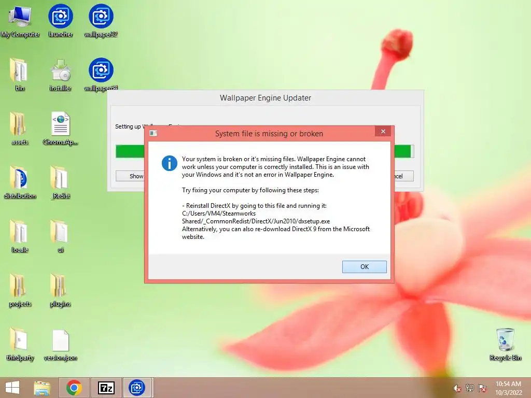Select the _Redist folder icon

point(60,182)
